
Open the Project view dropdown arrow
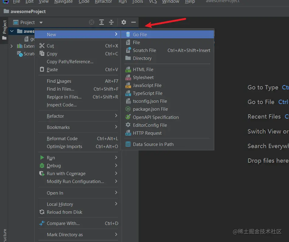pos(41,23)
